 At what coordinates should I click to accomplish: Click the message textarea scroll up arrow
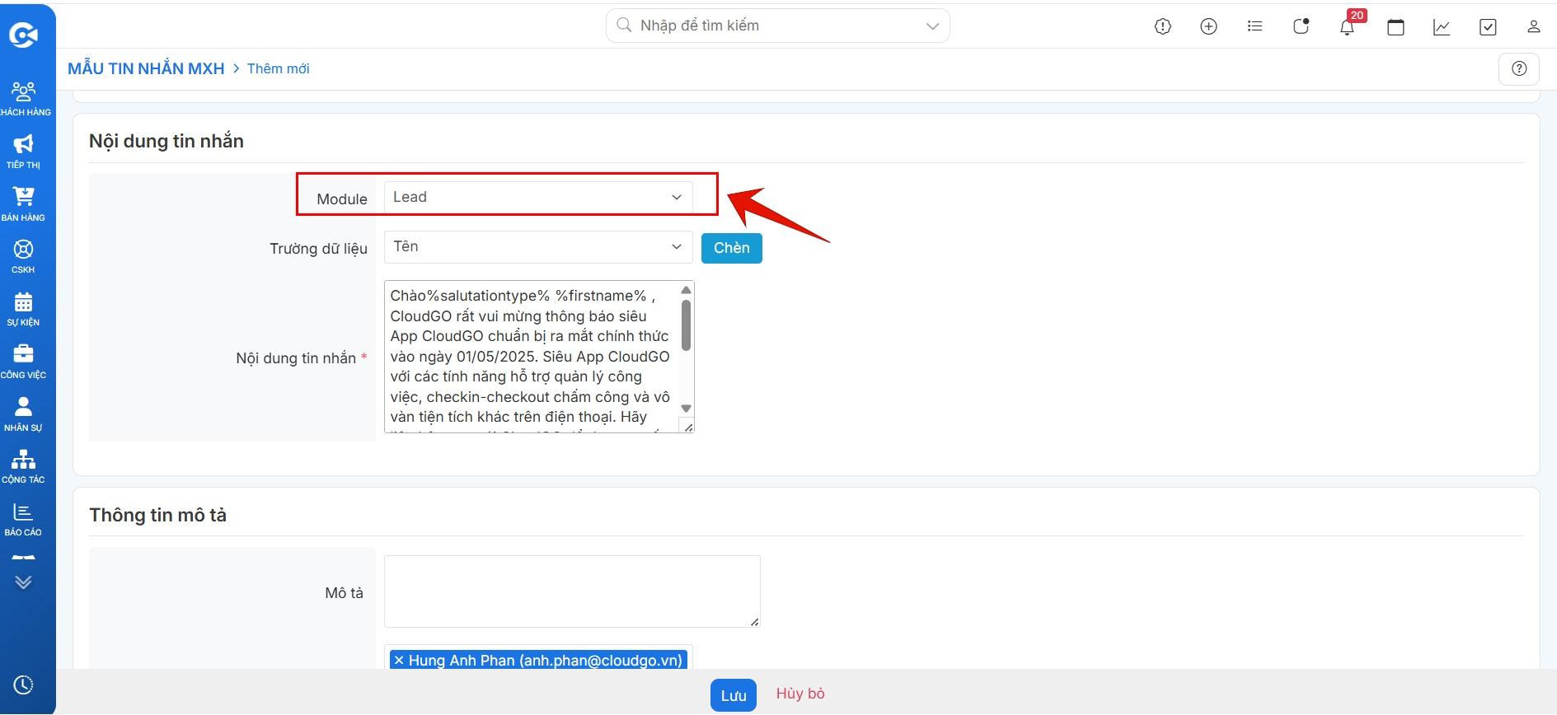click(x=686, y=290)
